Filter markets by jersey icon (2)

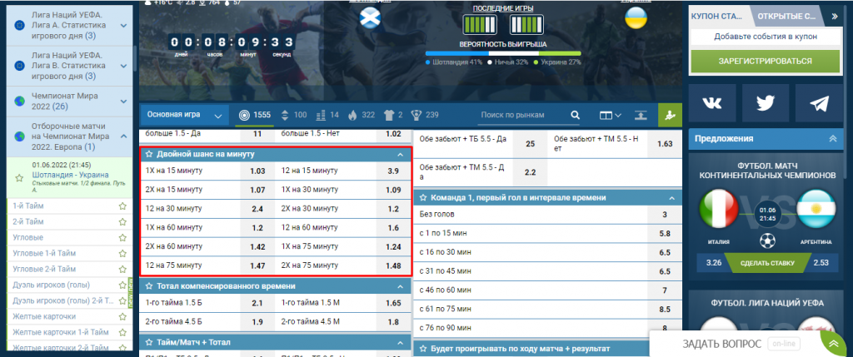pos(390,115)
